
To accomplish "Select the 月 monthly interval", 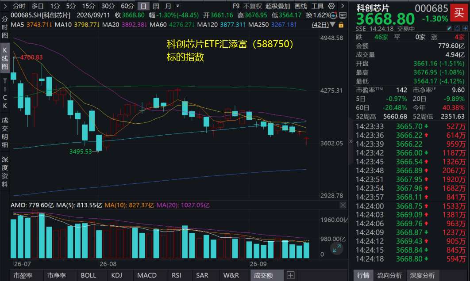I will (168, 6).
